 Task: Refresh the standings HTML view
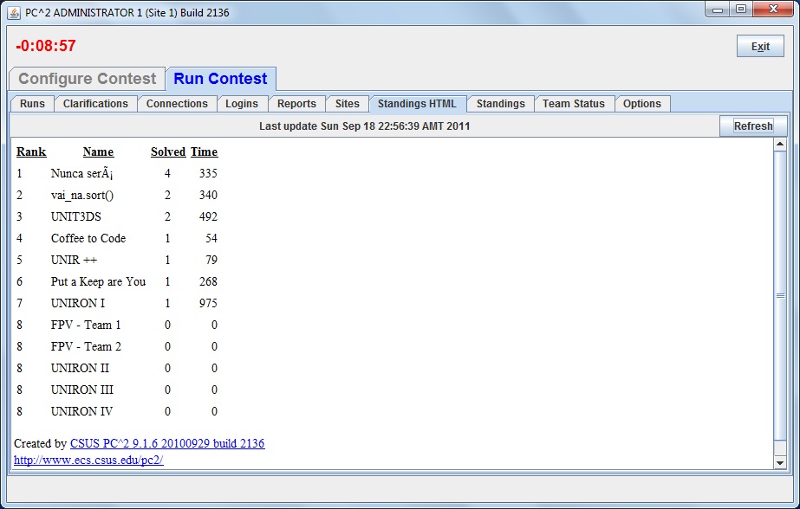click(x=752, y=126)
